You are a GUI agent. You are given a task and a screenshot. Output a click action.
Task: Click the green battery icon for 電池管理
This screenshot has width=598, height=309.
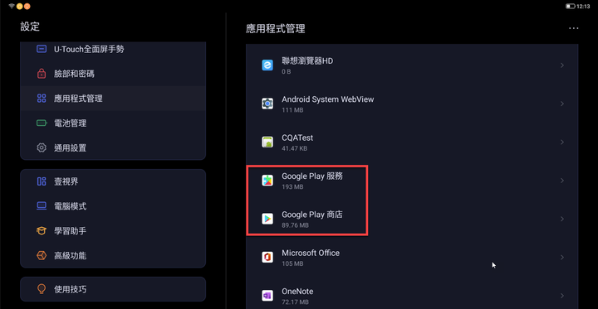42,123
